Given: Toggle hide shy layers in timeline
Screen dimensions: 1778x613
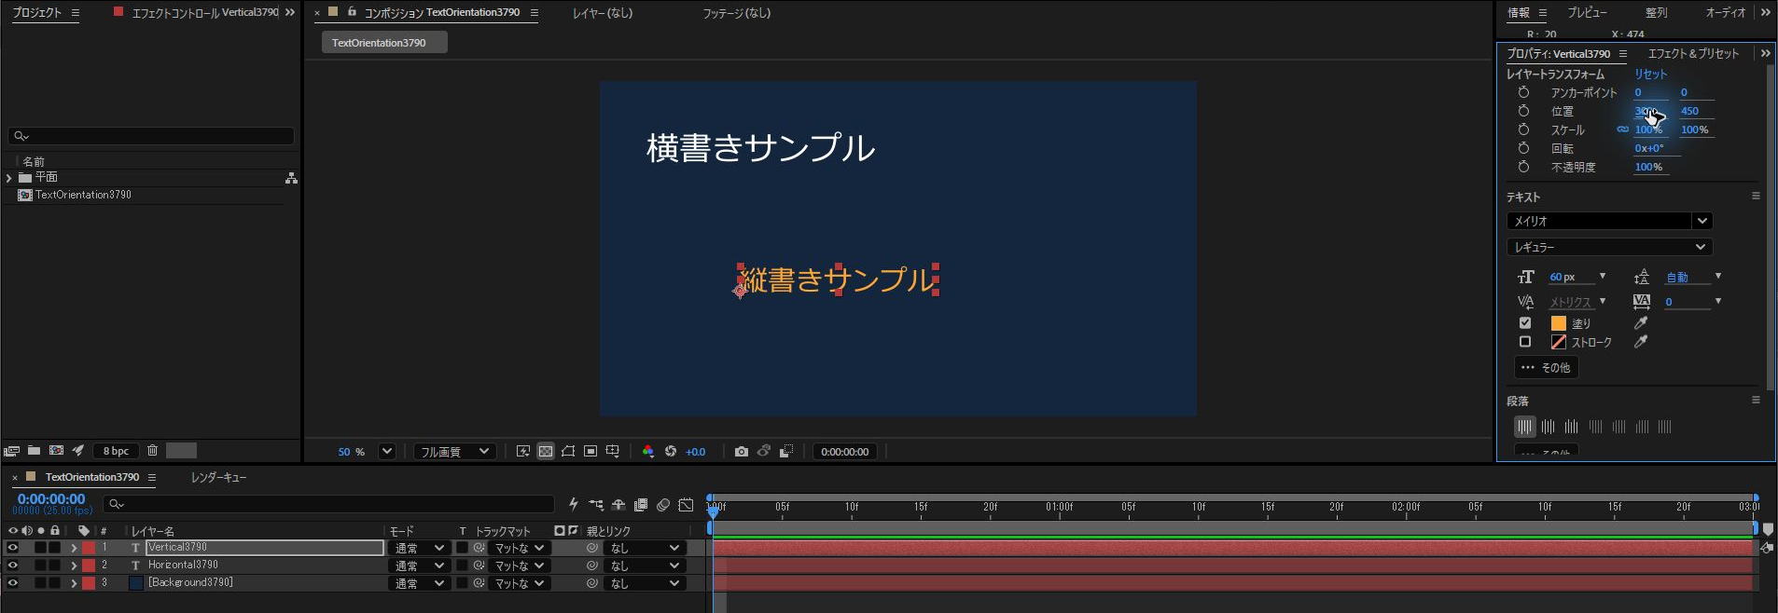Looking at the screenshot, I should click(x=618, y=505).
